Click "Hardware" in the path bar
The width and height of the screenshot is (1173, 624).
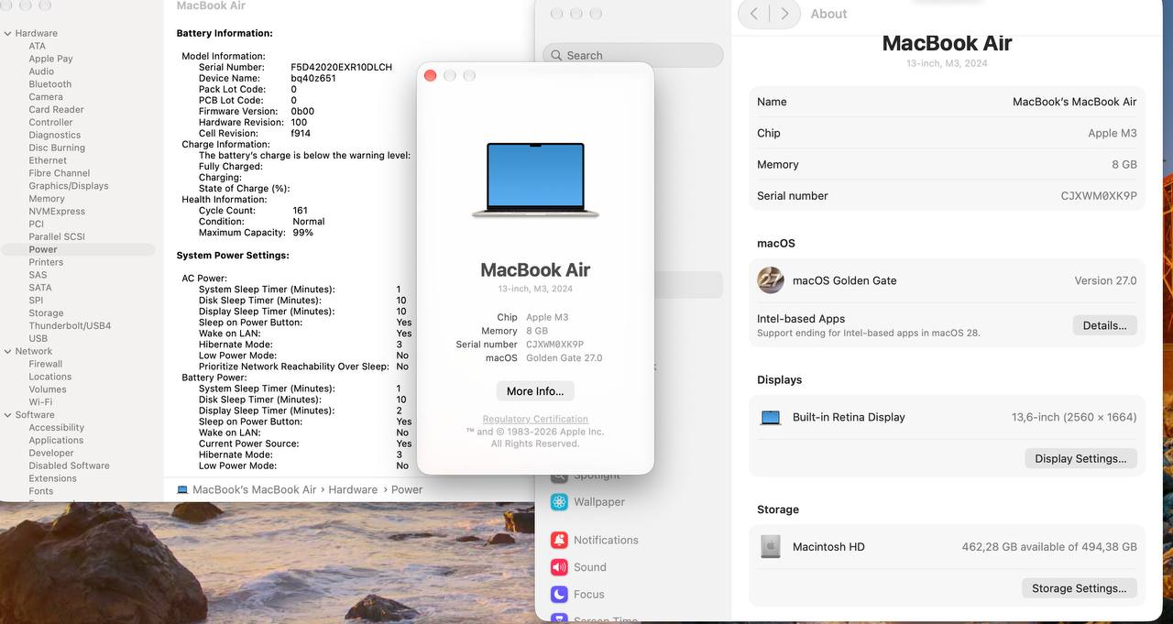pos(353,489)
